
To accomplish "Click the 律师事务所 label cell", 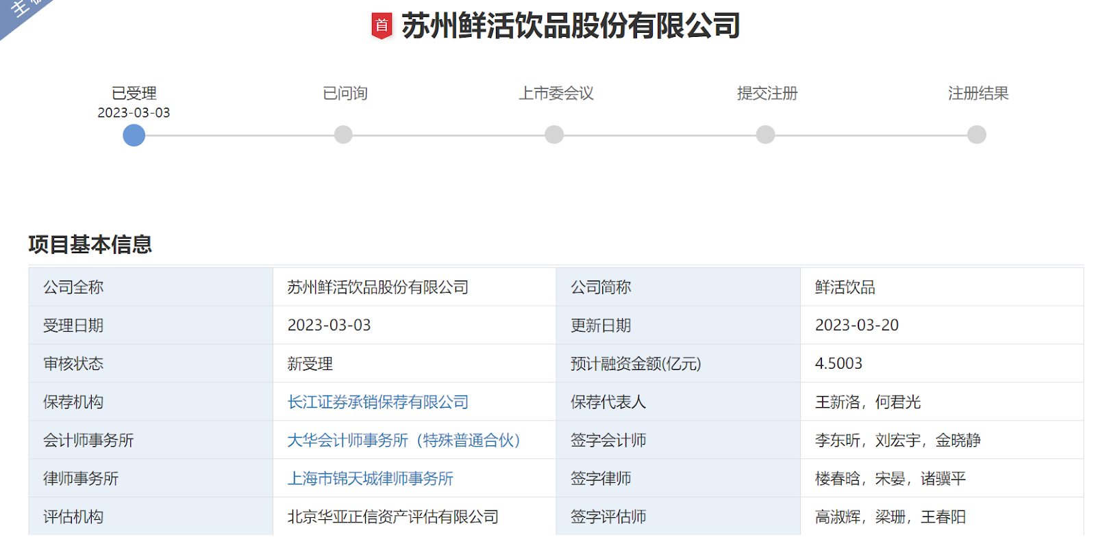I will click(x=151, y=479).
